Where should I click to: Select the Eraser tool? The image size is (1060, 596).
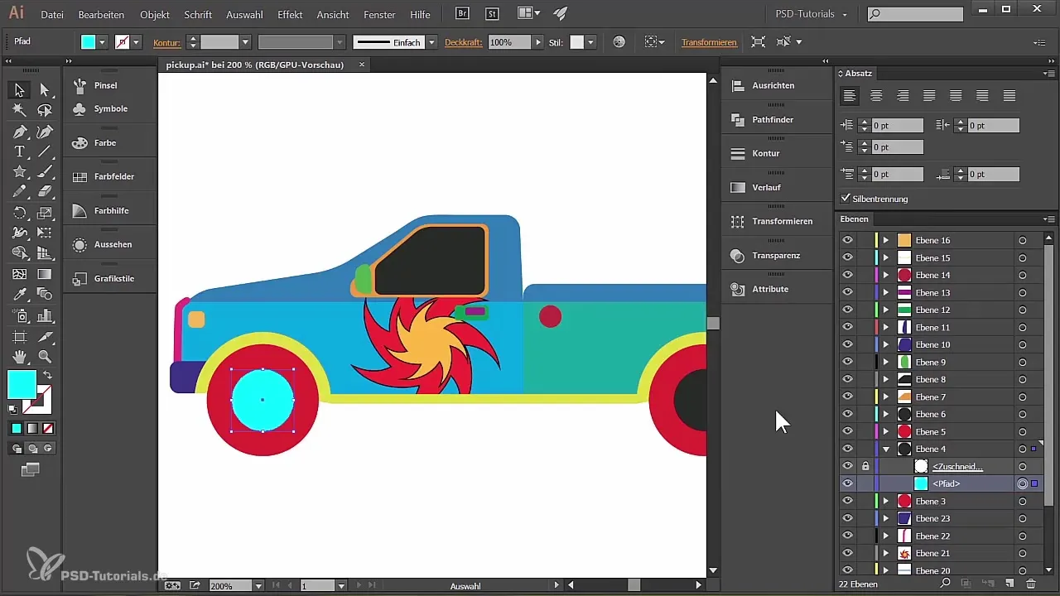tap(45, 192)
